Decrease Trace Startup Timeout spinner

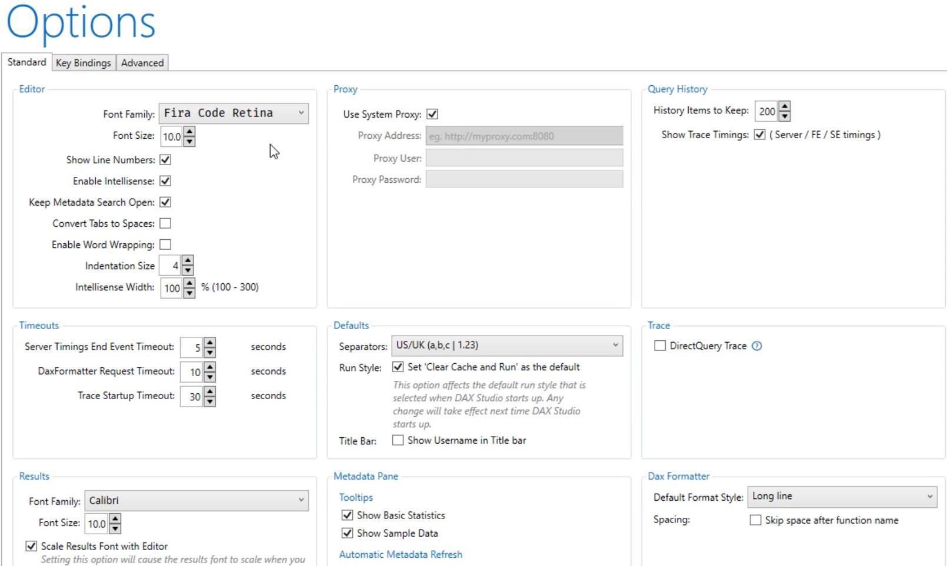[x=210, y=401]
